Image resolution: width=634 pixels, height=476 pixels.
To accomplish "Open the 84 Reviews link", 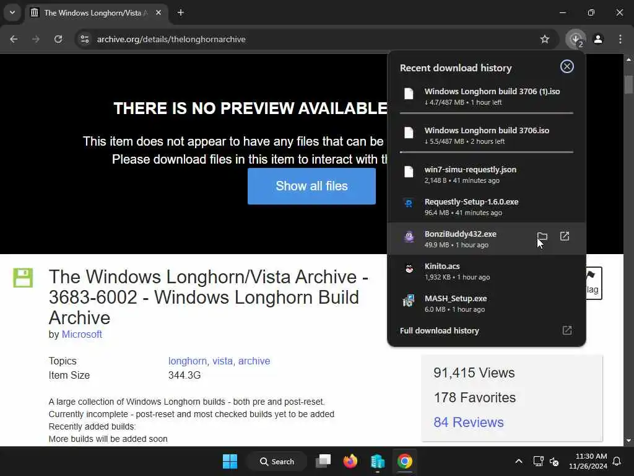I will [469, 422].
